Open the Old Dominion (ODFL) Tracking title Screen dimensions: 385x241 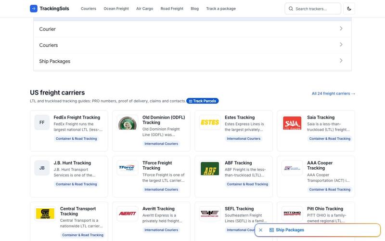click(164, 120)
